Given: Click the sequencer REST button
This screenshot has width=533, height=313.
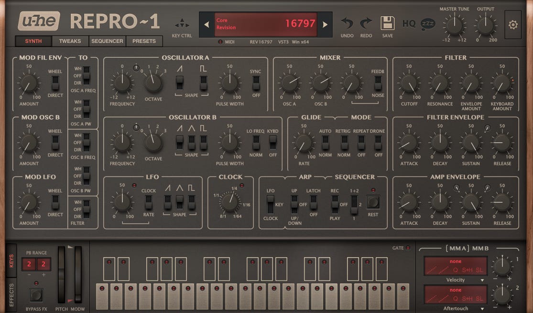Looking at the screenshot, I should tap(373, 202).
